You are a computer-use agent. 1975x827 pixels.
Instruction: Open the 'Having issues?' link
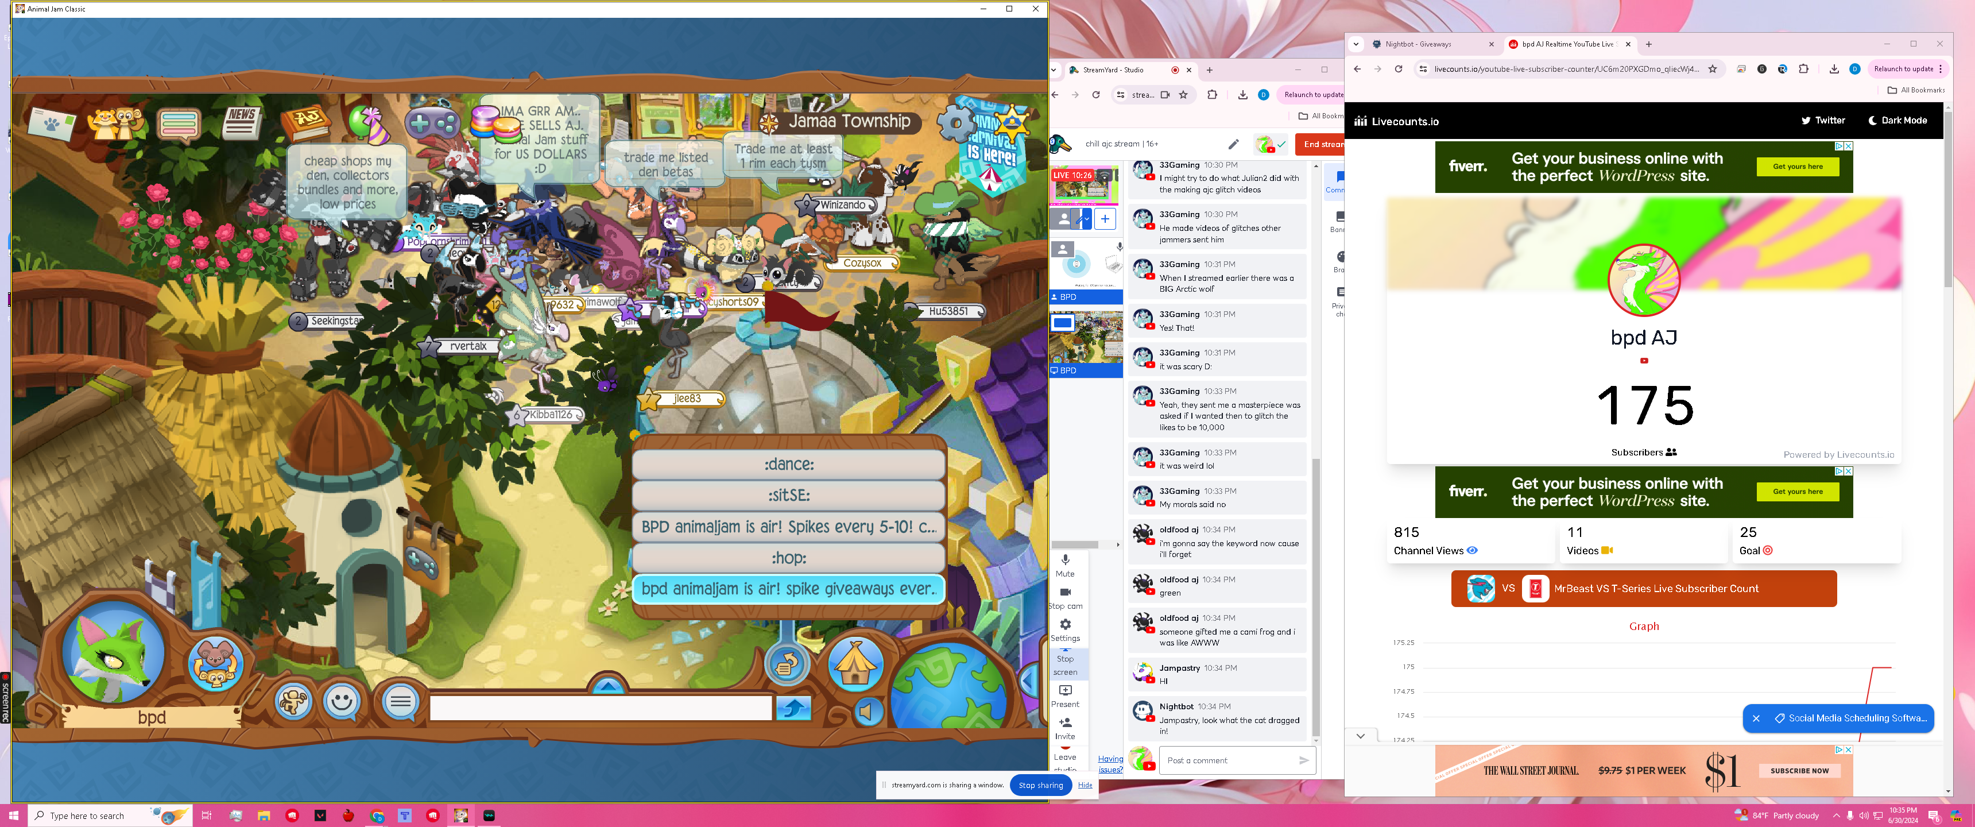[1110, 764]
